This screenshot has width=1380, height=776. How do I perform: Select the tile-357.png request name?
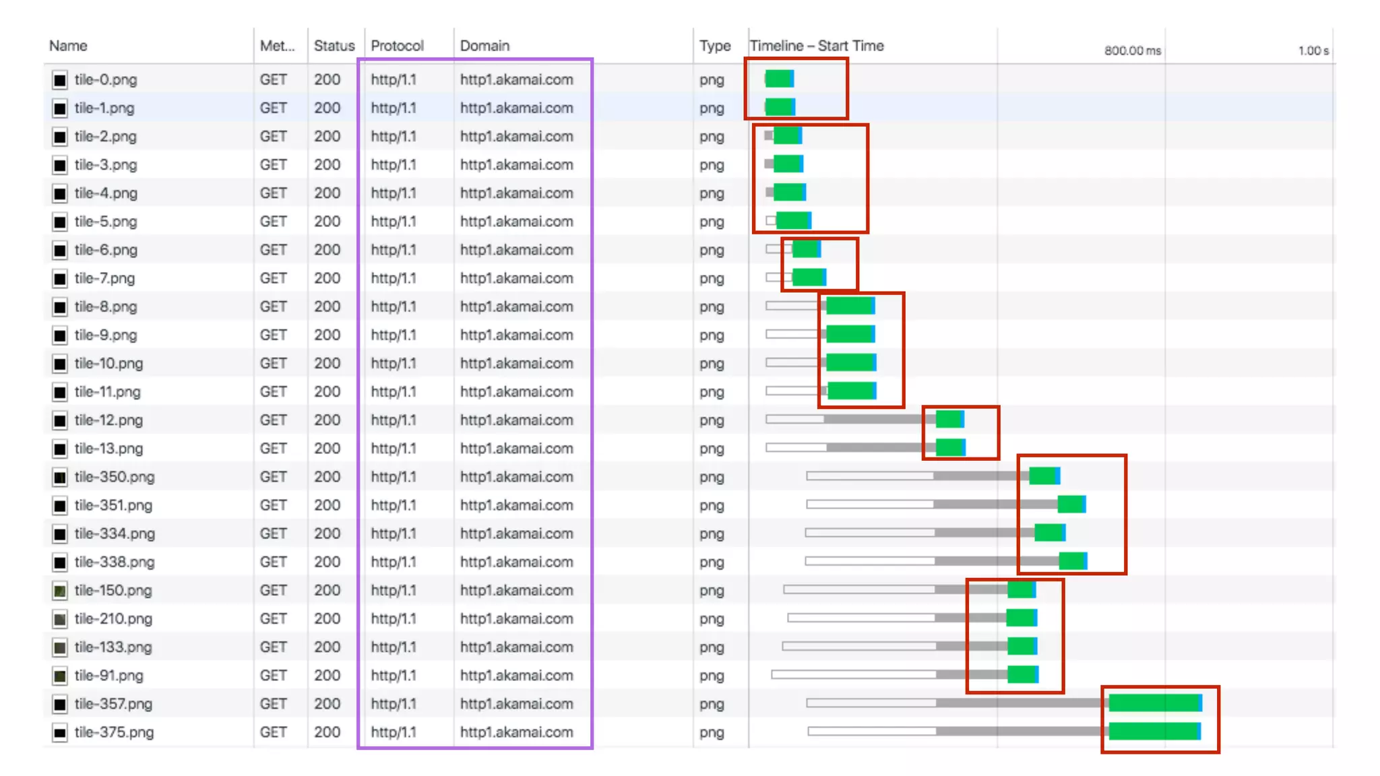point(113,704)
